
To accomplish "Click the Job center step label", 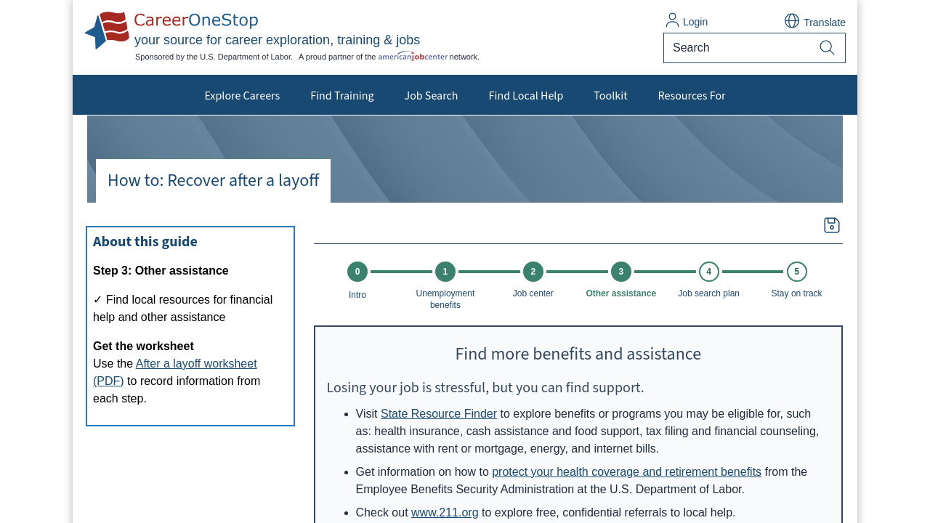I will click(533, 293).
